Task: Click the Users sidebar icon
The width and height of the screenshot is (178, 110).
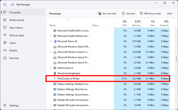Action: pyautogui.click(x=5, y=43)
